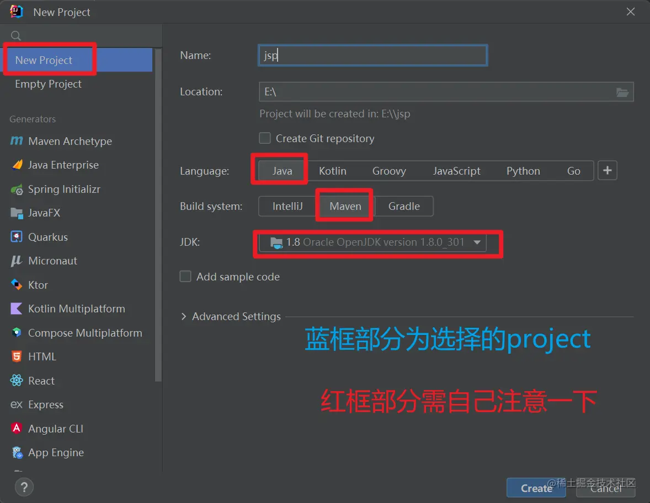Image resolution: width=650 pixels, height=503 pixels.
Task: Click the Ktor icon
Action: click(16, 285)
